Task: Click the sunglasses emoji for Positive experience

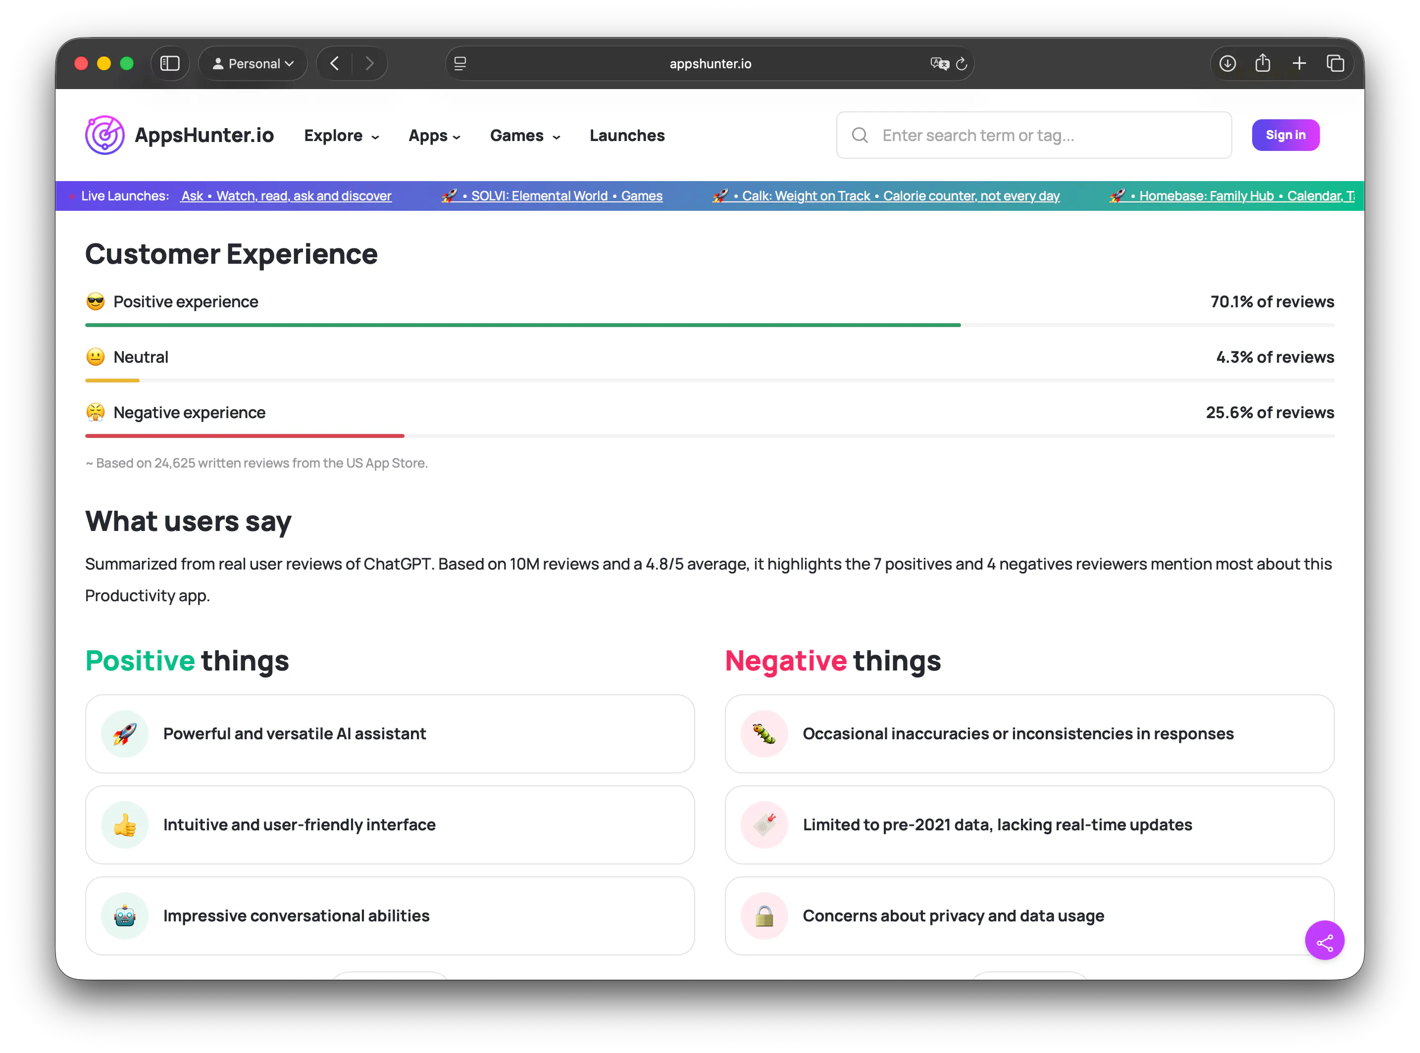Action: point(95,301)
